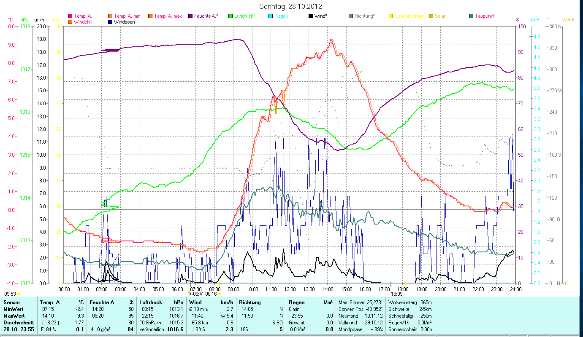
Task: Click the yellow Sonnenschein legend square
Action: 391,16
